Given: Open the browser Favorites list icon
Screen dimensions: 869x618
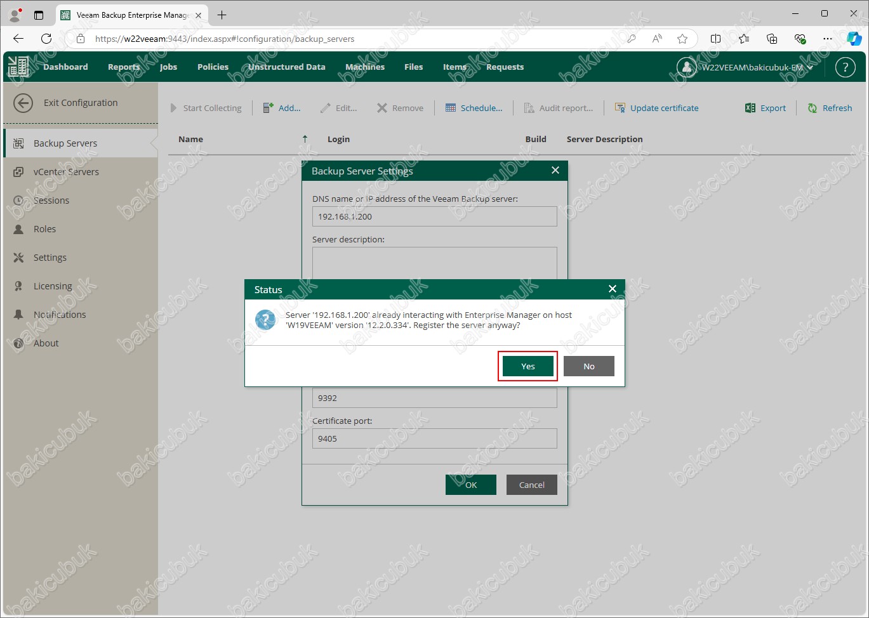Looking at the screenshot, I should point(744,39).
